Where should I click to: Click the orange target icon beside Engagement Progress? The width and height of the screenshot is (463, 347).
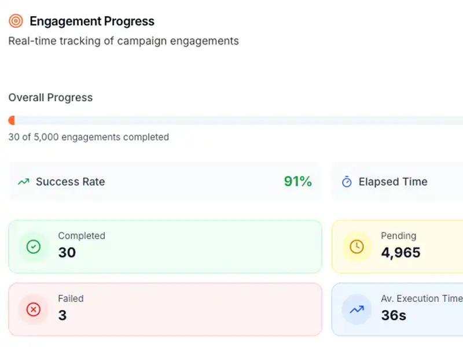point(15,20)
